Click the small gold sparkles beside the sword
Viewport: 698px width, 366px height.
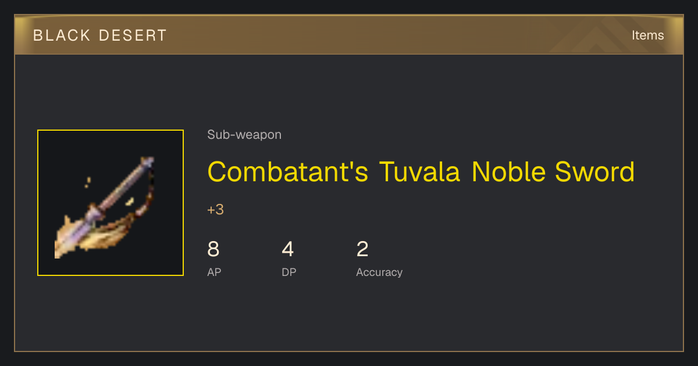click(87, 182)
